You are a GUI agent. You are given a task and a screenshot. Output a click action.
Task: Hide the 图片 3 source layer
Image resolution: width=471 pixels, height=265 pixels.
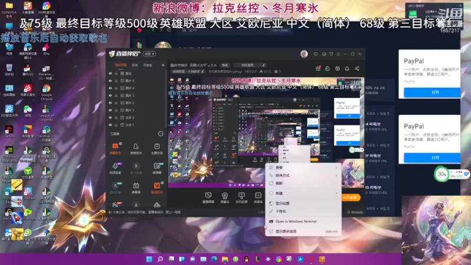110,95
